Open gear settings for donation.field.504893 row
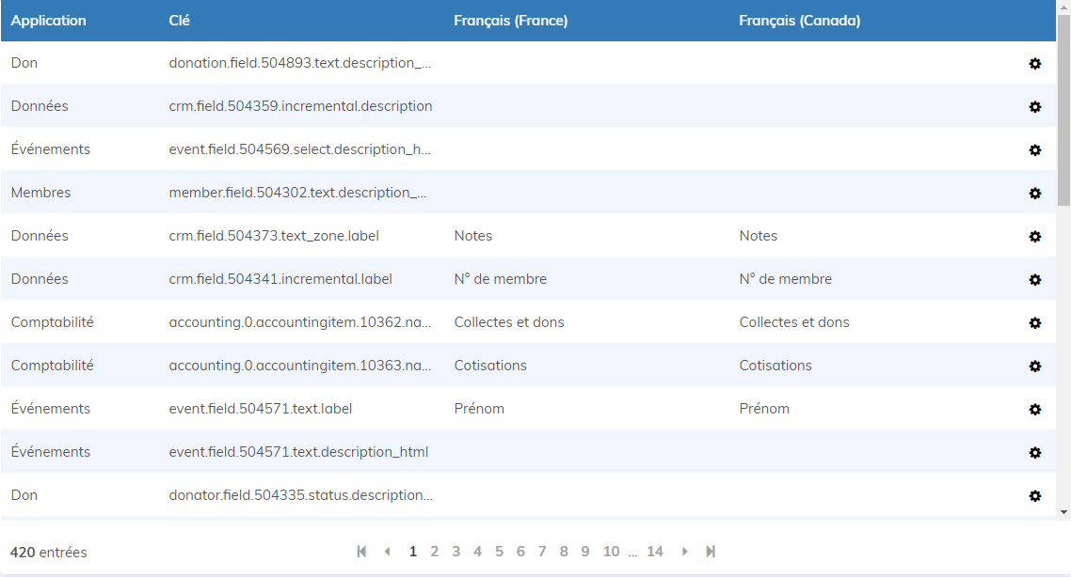1071x577 pixels. (x=1034, y=64)
